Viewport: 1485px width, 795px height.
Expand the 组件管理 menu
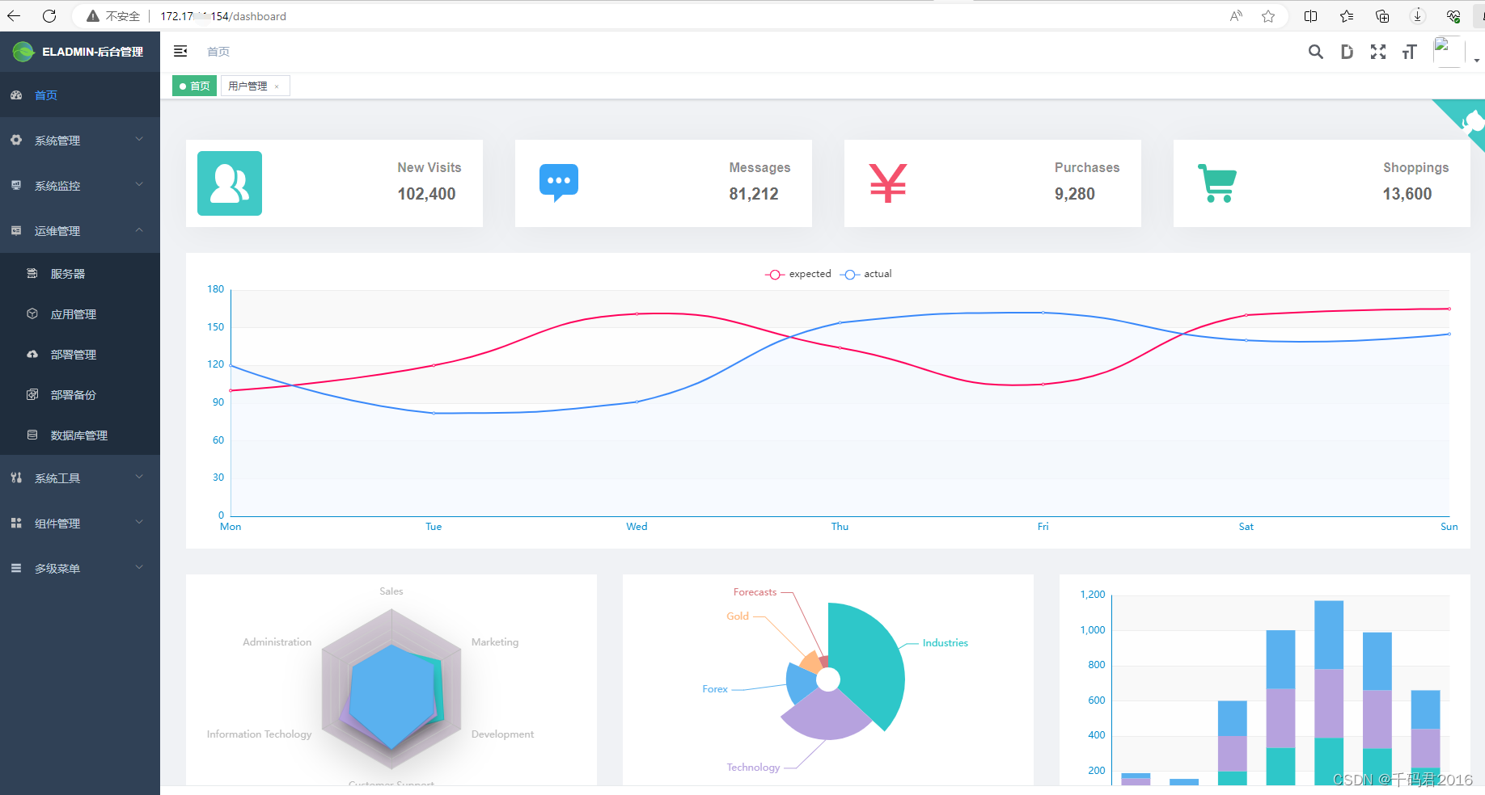coord(80,523)
